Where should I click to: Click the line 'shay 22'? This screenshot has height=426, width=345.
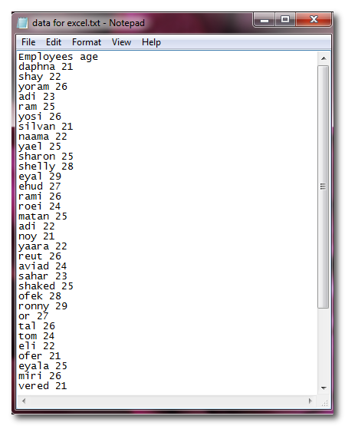(40, 77)
